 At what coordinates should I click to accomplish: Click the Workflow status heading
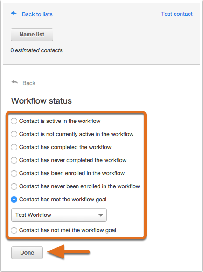coord(42,101)
